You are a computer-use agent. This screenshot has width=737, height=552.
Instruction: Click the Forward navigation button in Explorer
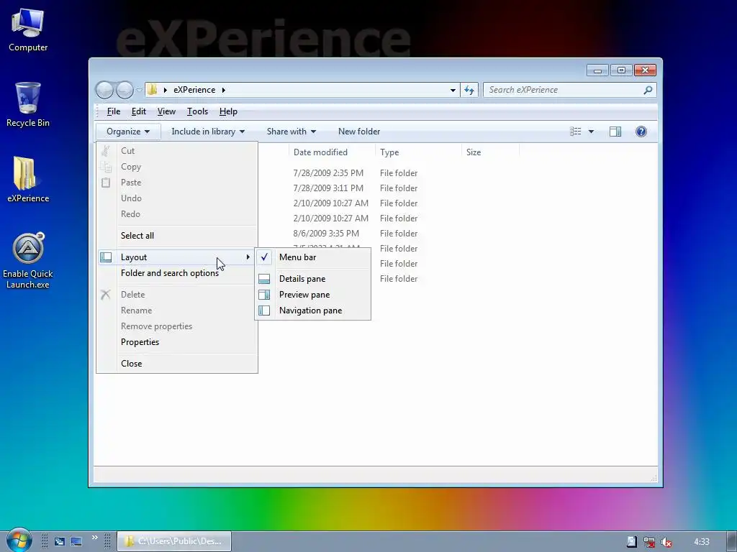(x=125, y=90)
